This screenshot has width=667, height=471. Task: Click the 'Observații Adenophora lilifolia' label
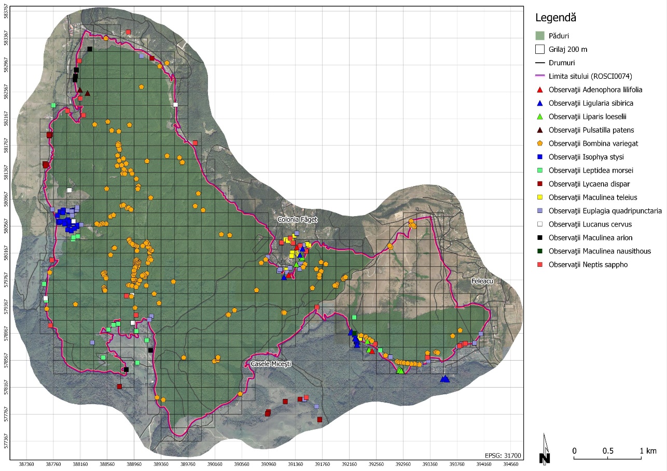click(x=595, y=90)
